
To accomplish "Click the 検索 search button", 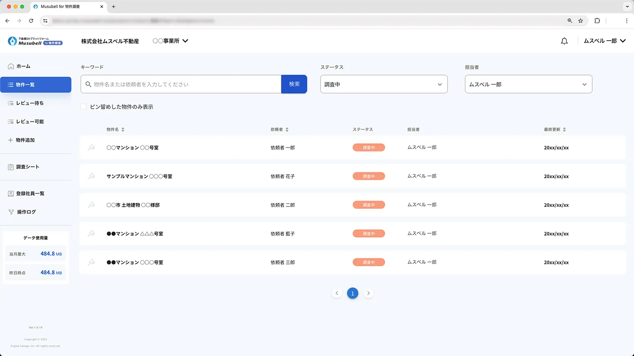I will (294, 84).
